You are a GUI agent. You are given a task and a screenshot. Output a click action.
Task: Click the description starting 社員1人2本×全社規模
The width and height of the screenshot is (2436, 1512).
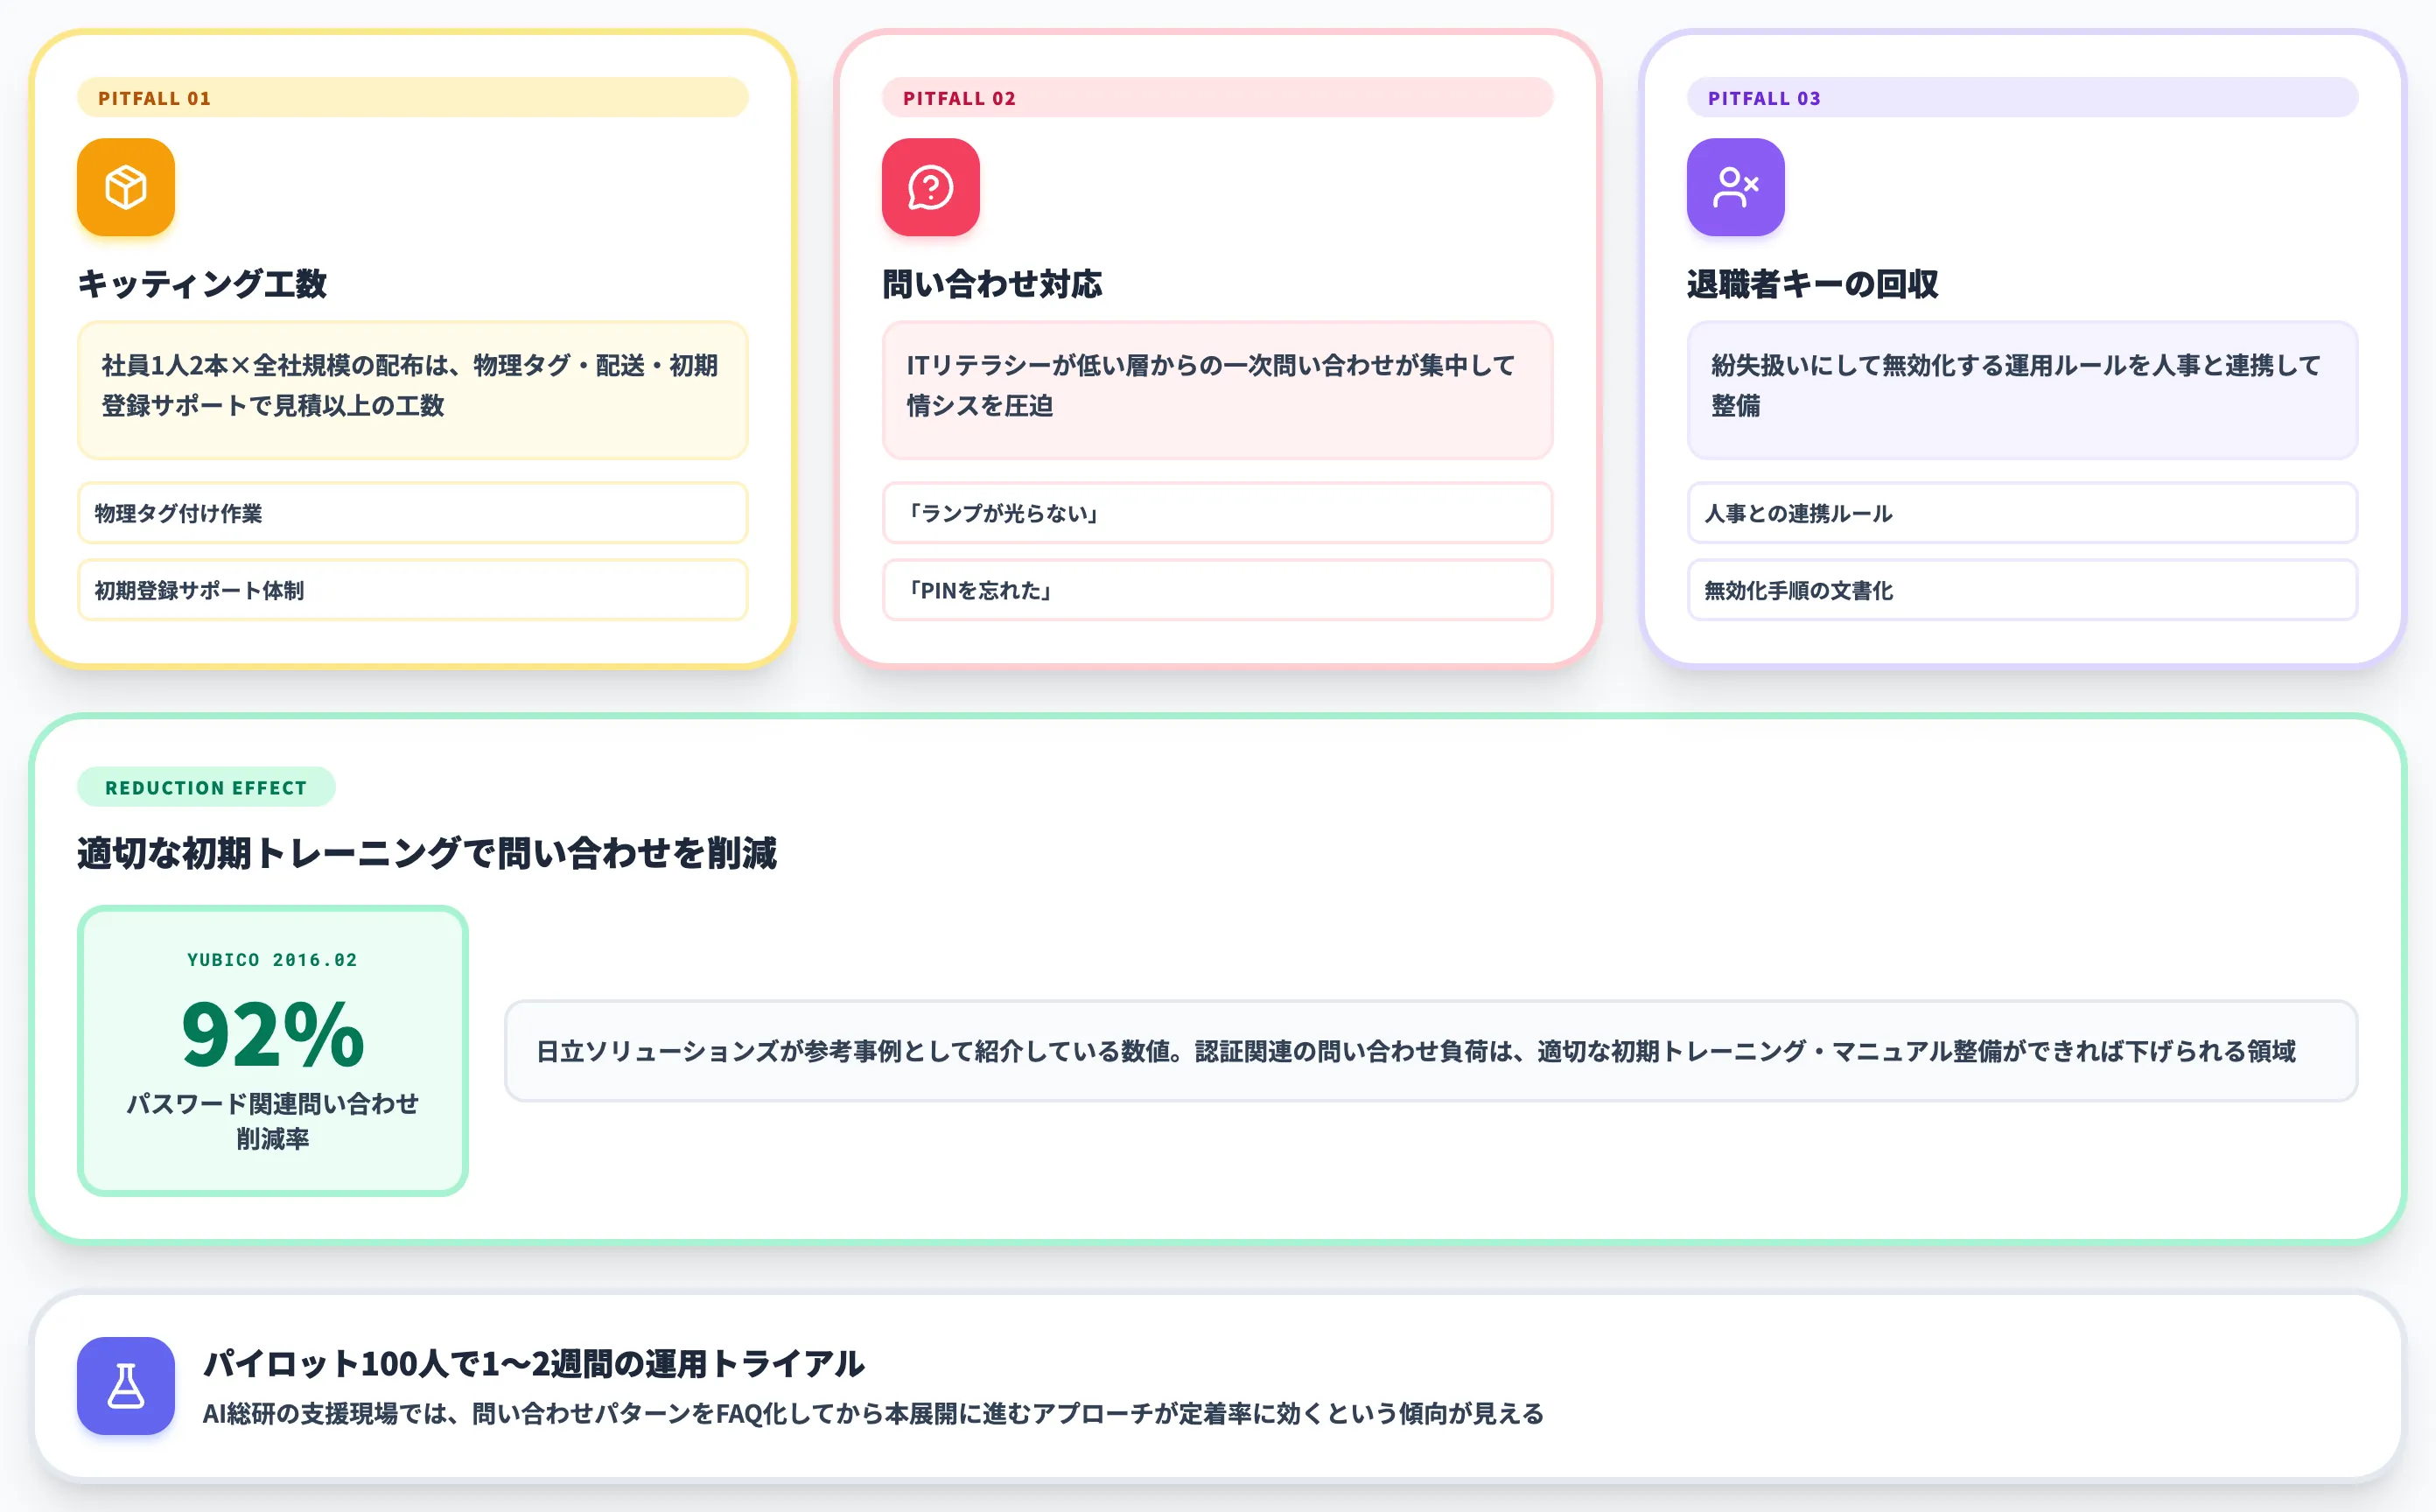point(412,390)
